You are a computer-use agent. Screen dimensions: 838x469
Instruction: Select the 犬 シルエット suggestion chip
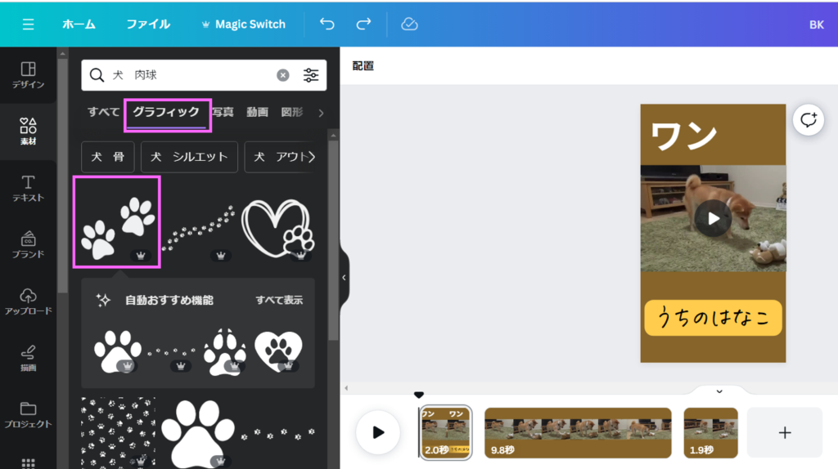point(189,157)
